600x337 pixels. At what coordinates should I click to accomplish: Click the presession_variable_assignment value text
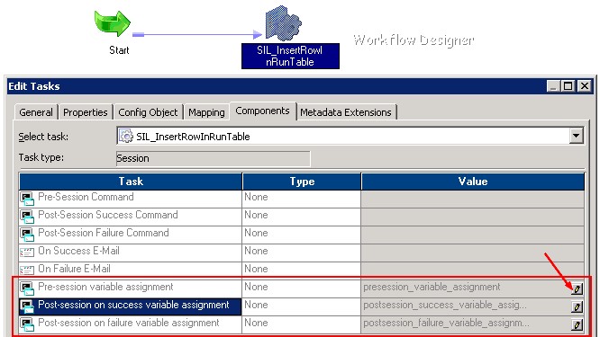tap(432, 287)
